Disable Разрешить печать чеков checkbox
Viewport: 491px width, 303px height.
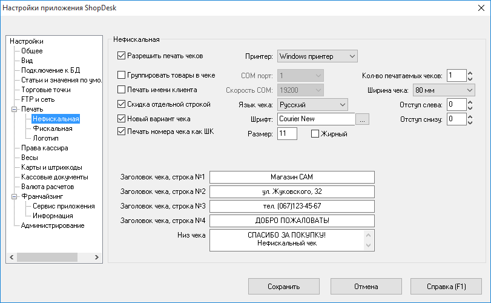click(x=121, y=56)
